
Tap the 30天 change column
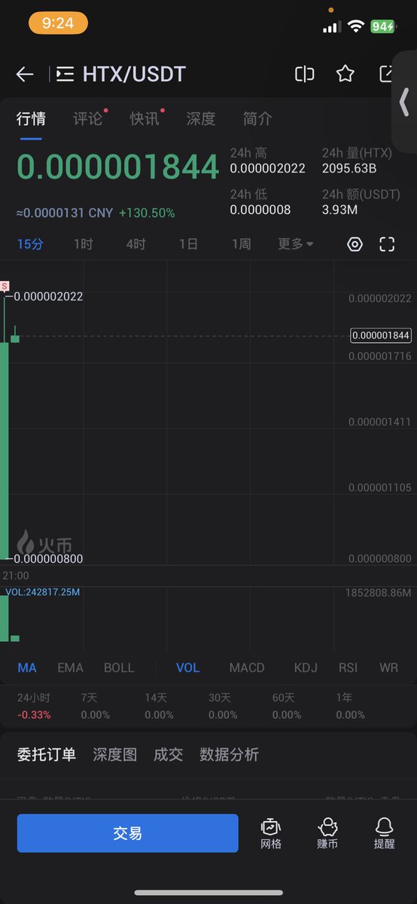pos(223,706)
